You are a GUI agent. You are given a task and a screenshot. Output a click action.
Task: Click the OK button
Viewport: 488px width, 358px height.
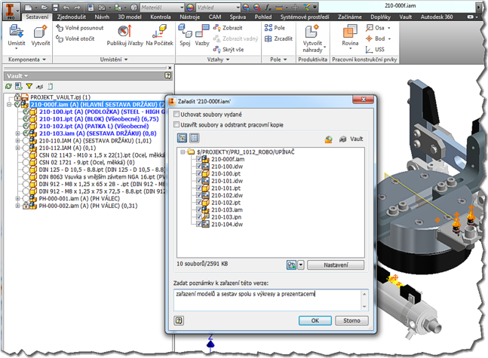pos(315,320)
